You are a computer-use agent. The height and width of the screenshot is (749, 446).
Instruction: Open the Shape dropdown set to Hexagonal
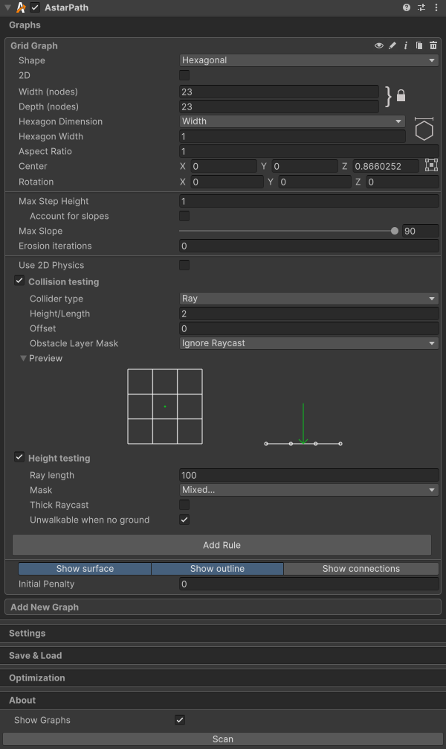pyautogui.click(x=308, y=60)
